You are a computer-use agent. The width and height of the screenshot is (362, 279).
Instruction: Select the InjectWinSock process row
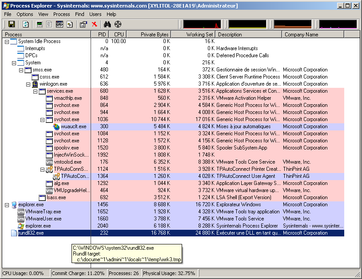[x=173, y=155]
